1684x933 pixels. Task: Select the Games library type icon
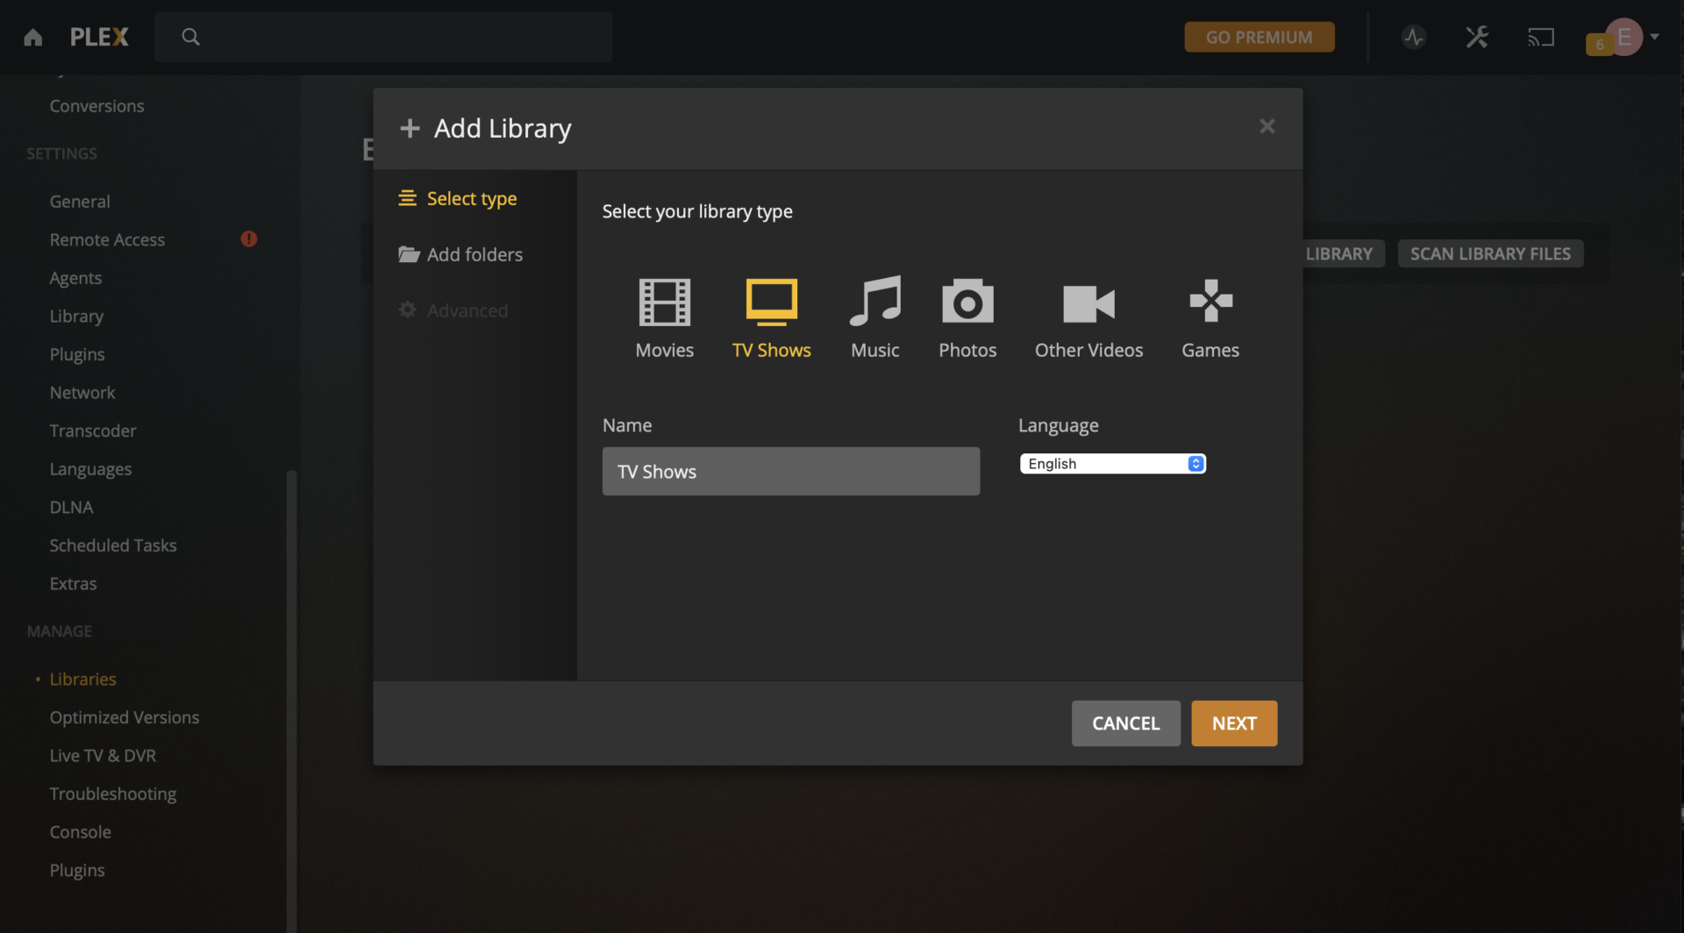(1209, 303)
